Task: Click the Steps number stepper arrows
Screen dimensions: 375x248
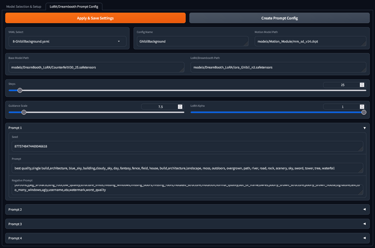Action: 362,85
